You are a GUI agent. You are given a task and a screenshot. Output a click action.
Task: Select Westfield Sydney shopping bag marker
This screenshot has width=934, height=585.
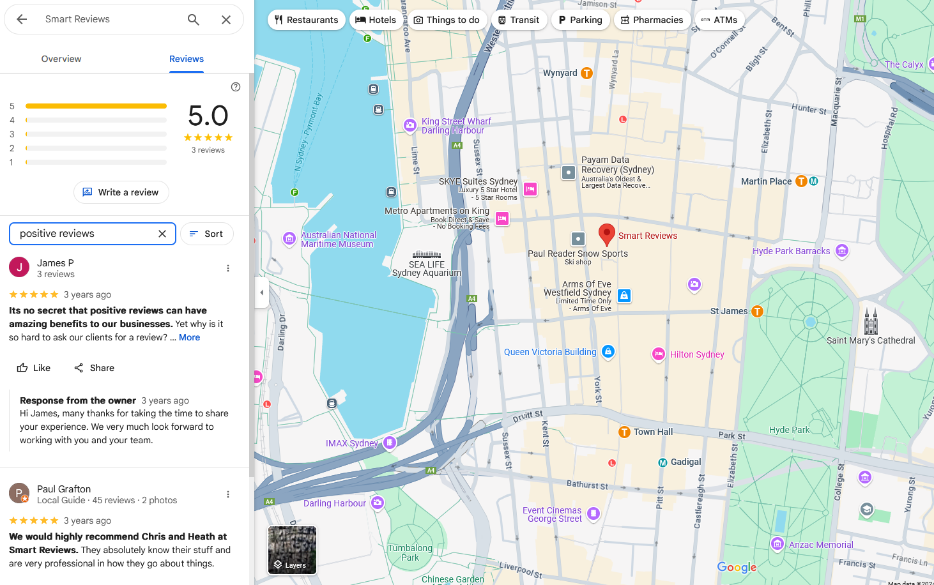point(625,296)
